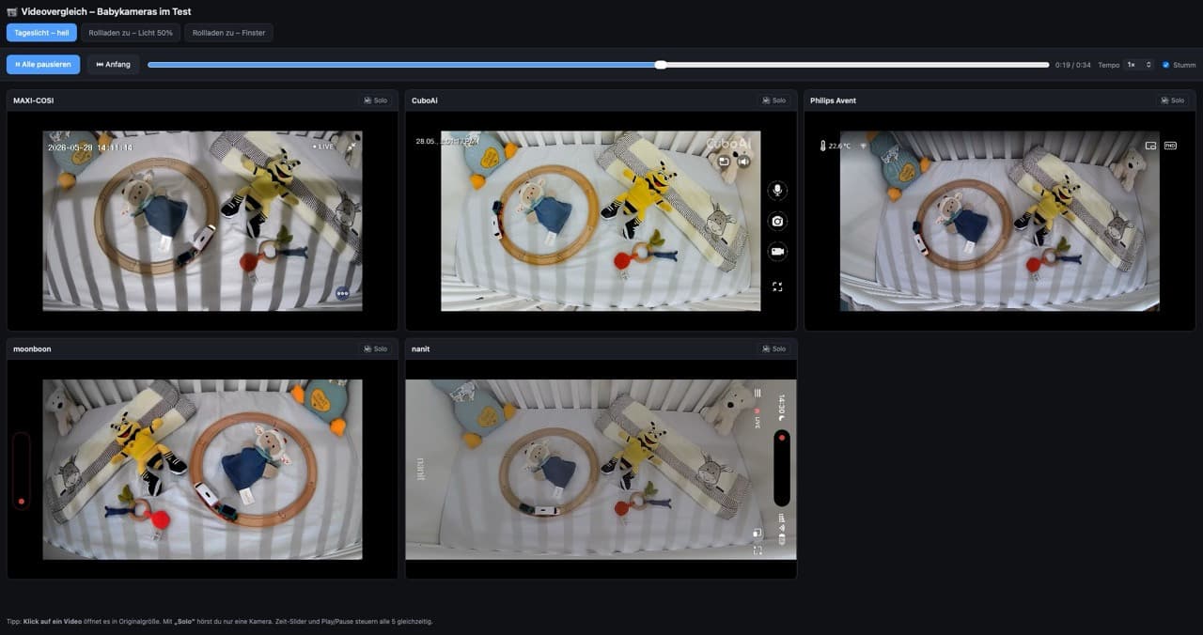Click the LIVE indicator in MAXI-COSI video

[323, 147]
